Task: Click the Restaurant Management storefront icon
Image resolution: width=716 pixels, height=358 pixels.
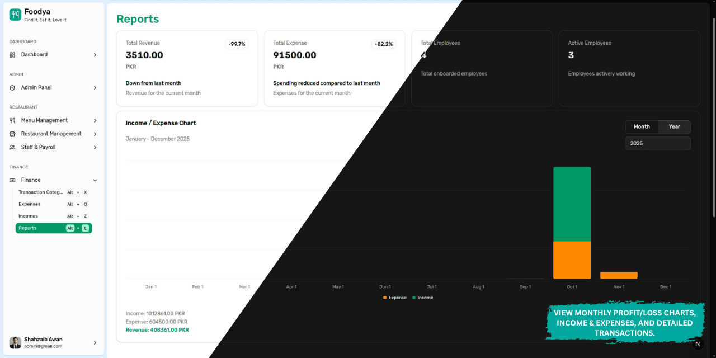Action: 12,133
